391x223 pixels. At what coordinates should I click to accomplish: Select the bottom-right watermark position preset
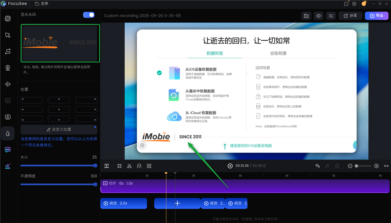[86, 119]
